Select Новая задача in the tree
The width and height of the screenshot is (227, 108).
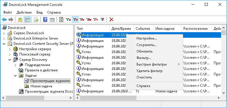[x=41, y=86]
